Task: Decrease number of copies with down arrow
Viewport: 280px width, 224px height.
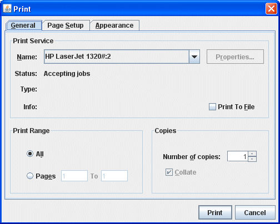Action: [252, 159]
